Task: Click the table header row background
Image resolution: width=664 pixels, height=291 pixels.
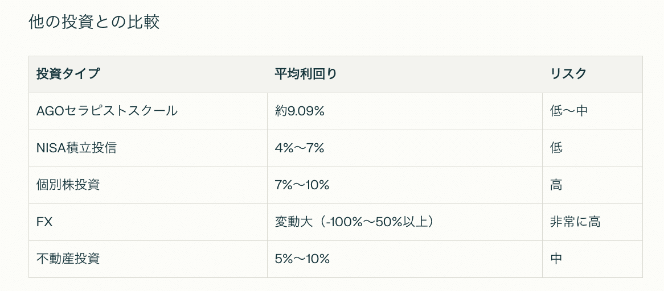Action: click(336, 74)
